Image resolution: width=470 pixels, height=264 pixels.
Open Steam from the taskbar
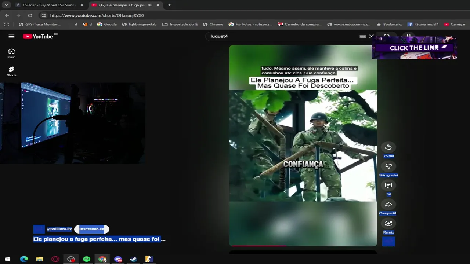[x=134, y=259]
